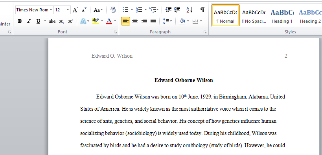Click the word authoritative in the paragraph

tap(204, 109)
